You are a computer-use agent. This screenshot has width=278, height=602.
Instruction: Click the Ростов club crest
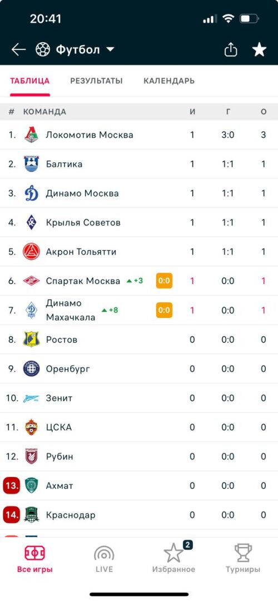click(32, 340)
